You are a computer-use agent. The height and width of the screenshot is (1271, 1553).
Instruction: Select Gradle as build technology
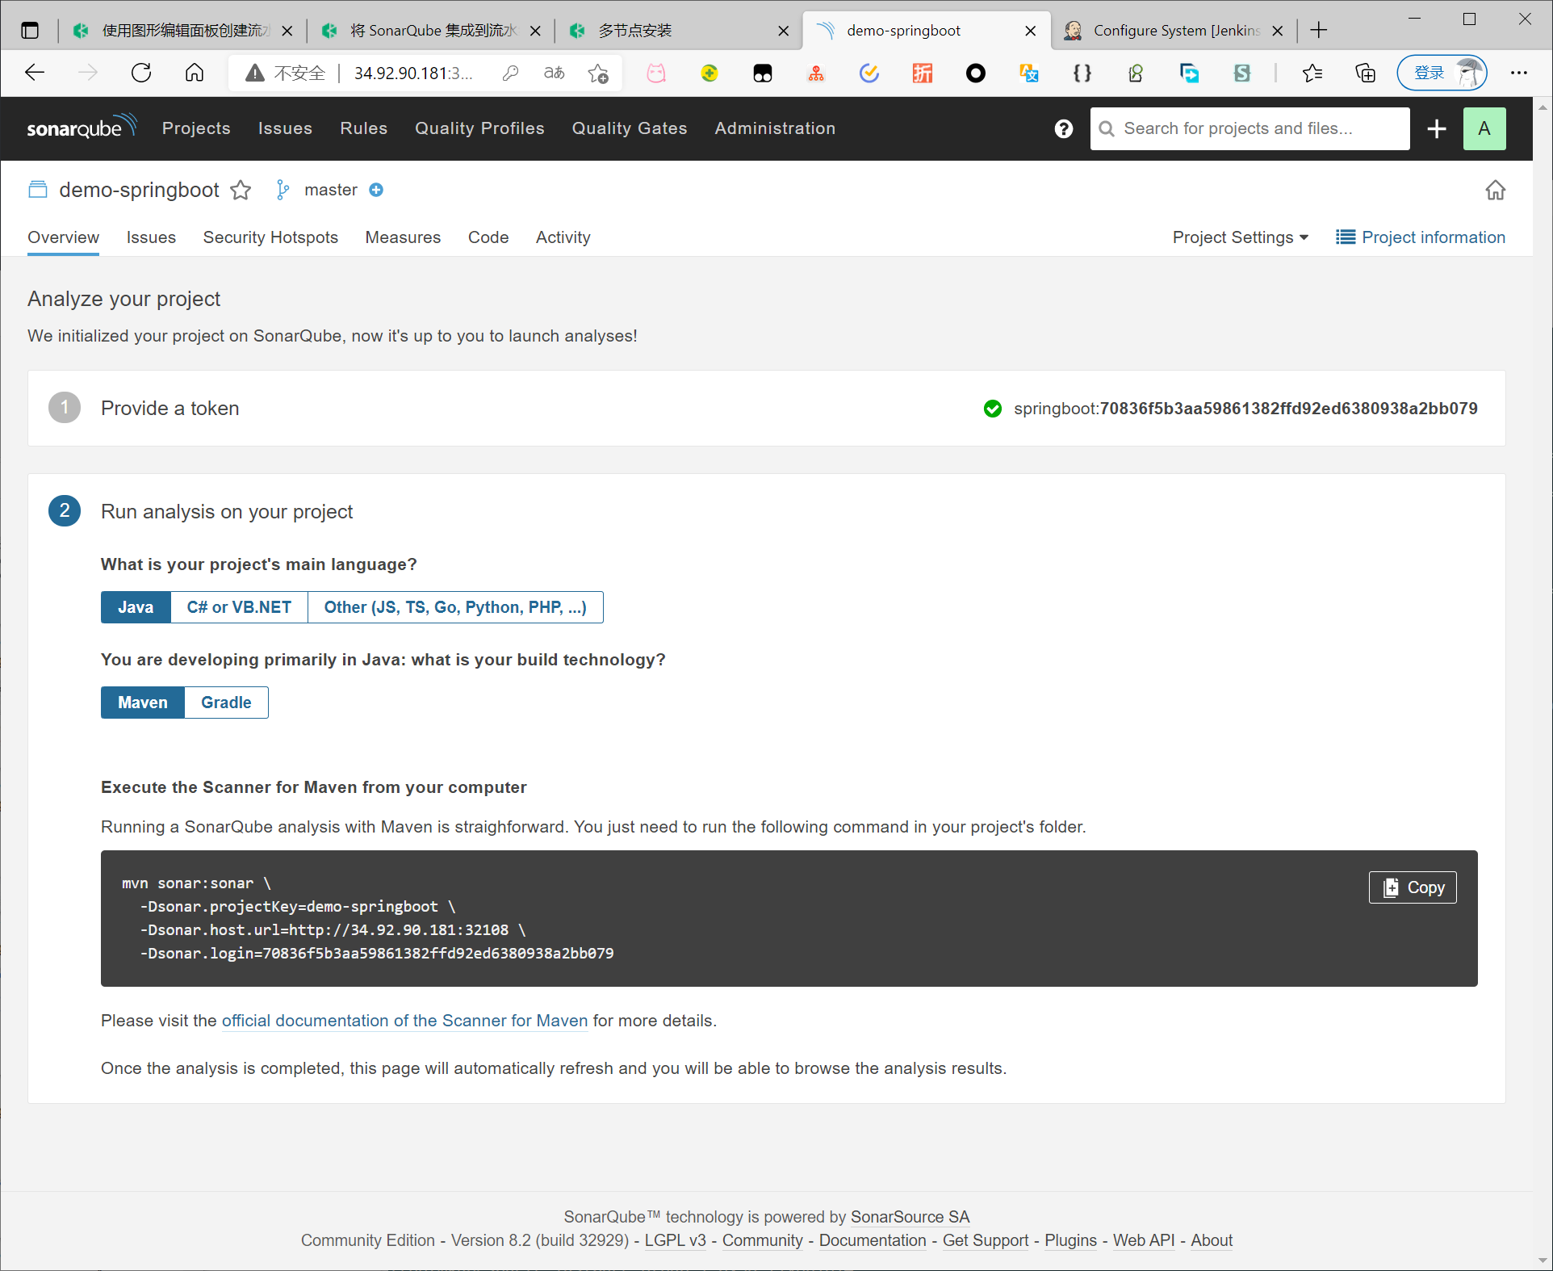click(x=226, y=703)
